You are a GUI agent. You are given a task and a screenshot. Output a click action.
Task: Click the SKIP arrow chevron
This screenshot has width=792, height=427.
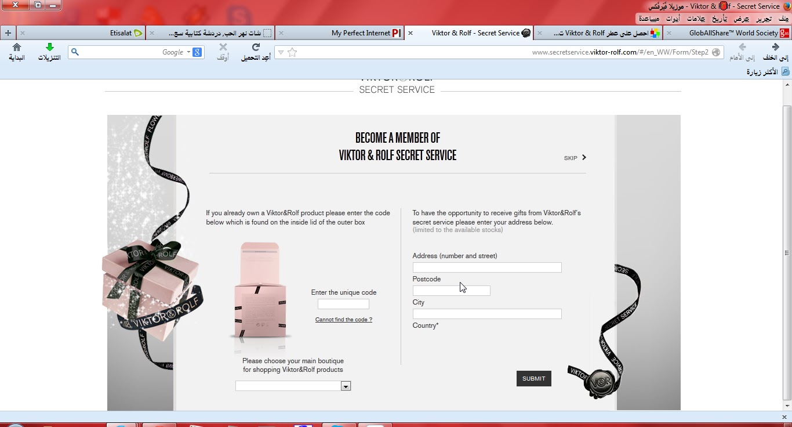(x=584, y=157)
